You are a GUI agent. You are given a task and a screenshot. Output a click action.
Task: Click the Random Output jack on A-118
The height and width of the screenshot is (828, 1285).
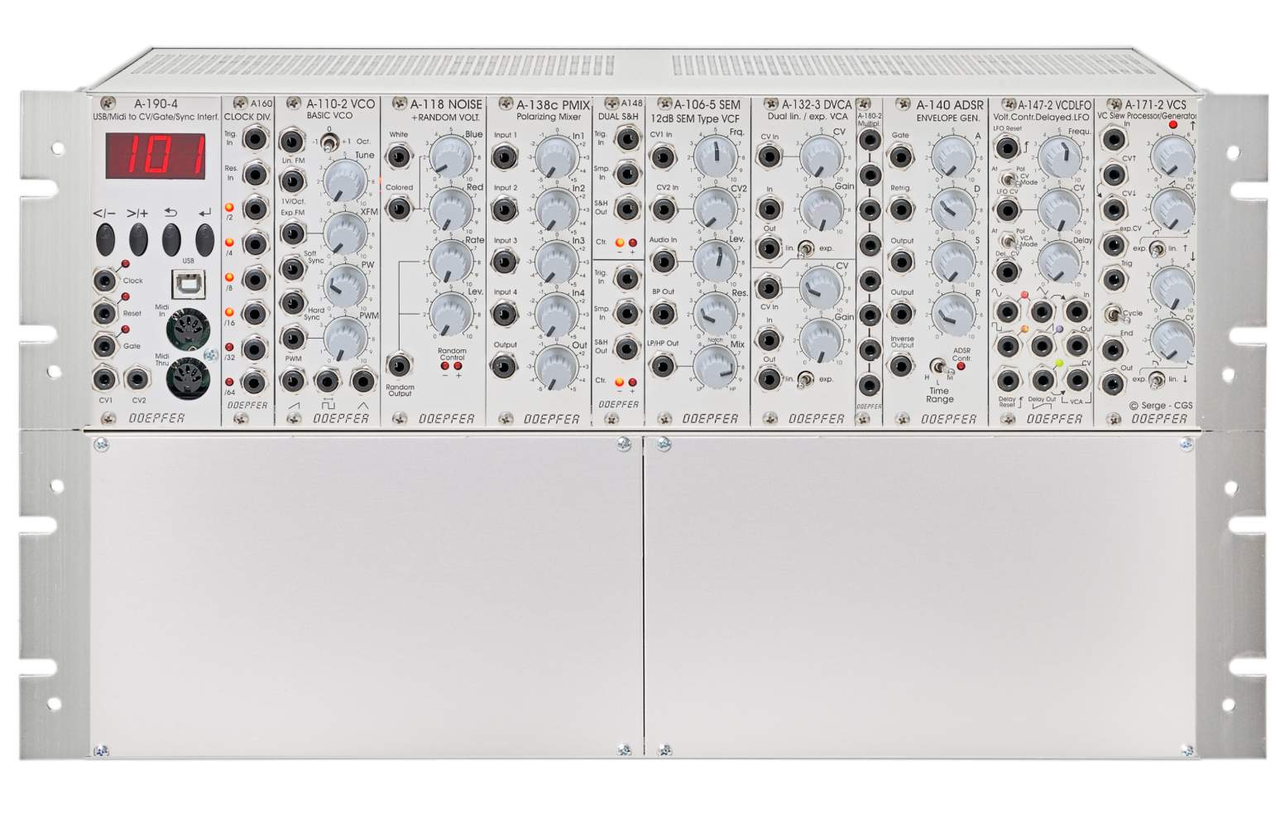[x=400, y=366]
